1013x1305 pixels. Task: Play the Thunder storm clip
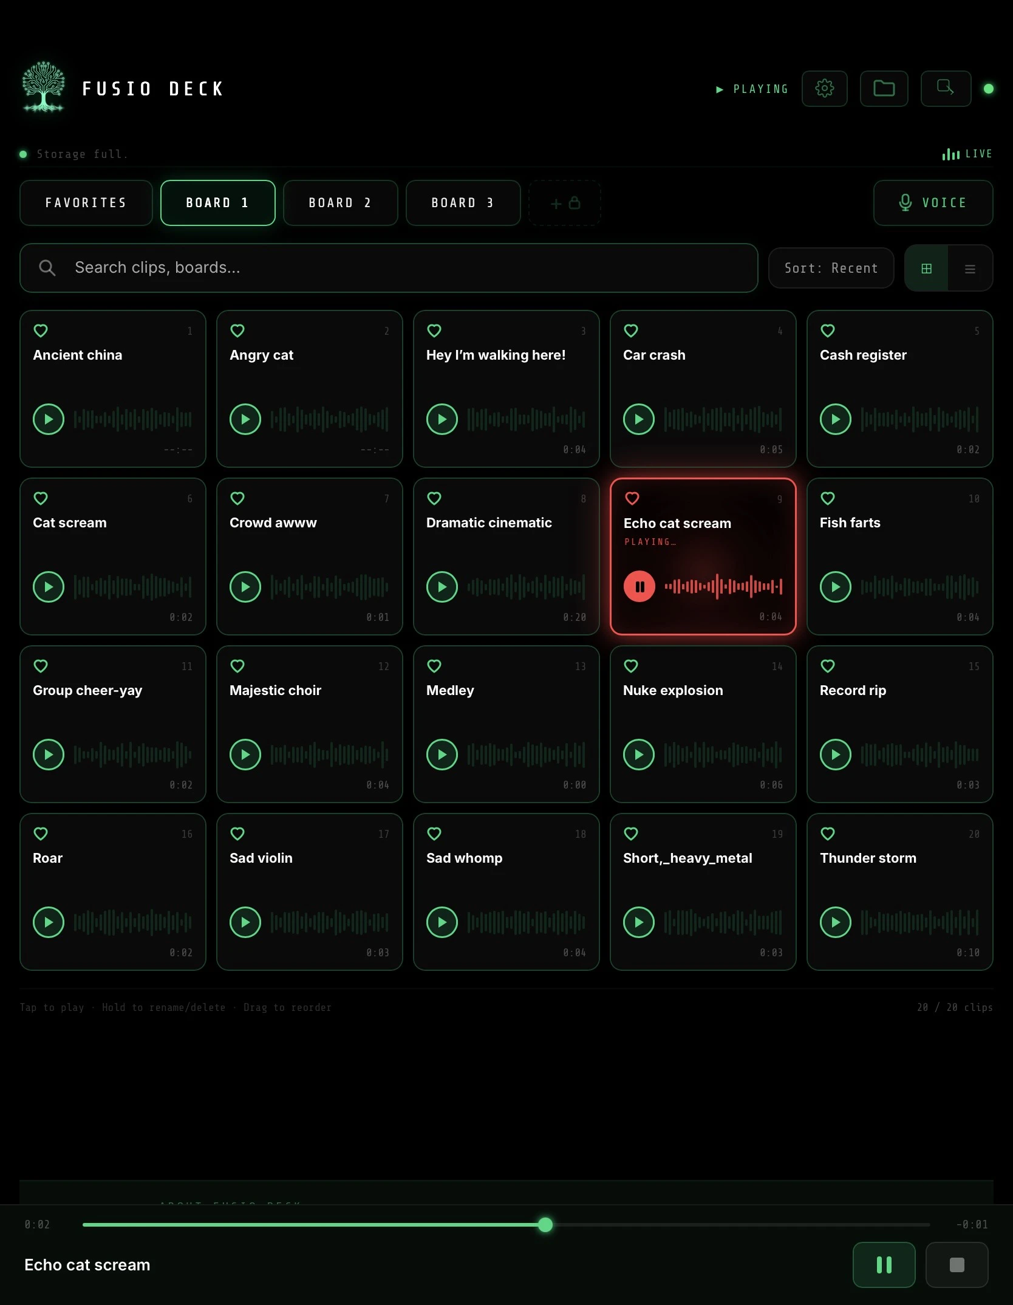click(x=836, y=922)
